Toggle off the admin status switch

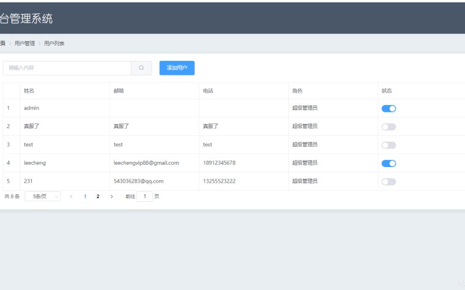[x=388, y=108]
